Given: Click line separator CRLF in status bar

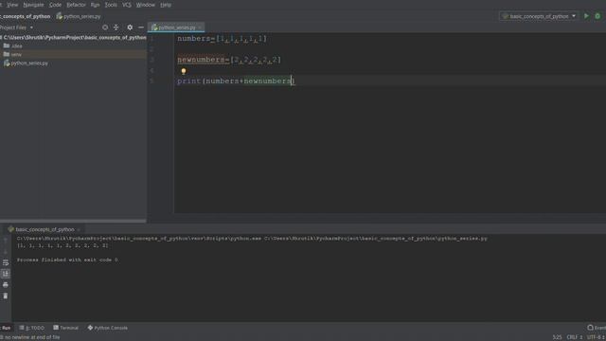Looking at the screenshot, I should (x=575, y=337).
